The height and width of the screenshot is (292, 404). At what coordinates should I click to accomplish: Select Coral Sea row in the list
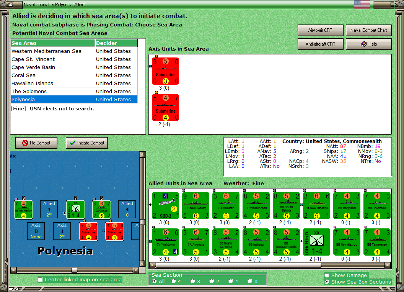[74, 75]
